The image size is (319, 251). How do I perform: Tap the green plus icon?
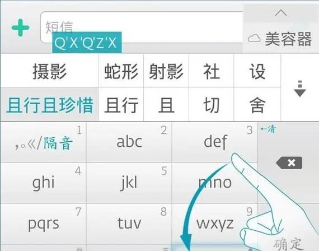[x=20, y=27]
